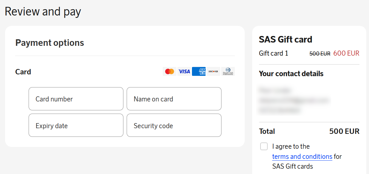Viewport: 369px width, 174px height.
Task: Click the Review and pay page title
Action: pos(43,12)
